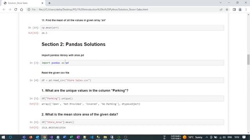Open OneNote from taskbar

coord(78,137)
